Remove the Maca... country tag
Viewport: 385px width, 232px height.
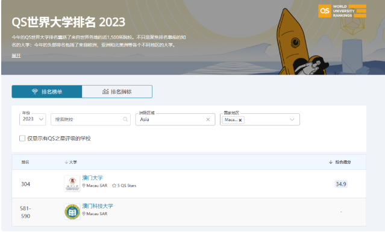coord(240,120)
